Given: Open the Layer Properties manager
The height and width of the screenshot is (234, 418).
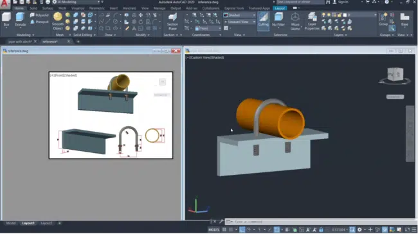Looking at the screenshot, I should 312,21.
